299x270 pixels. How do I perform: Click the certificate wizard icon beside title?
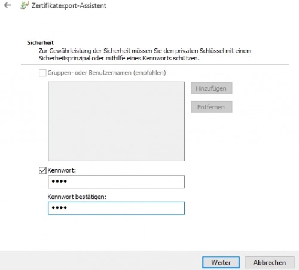coord(24,5)
